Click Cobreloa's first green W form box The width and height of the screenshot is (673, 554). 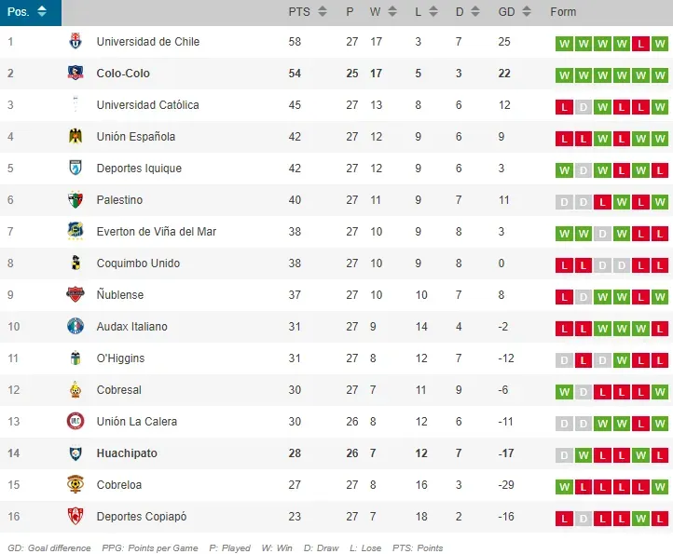[563, 485]
